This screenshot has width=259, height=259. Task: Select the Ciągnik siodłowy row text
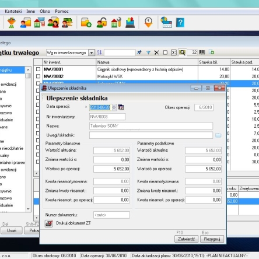coord(140,69)
